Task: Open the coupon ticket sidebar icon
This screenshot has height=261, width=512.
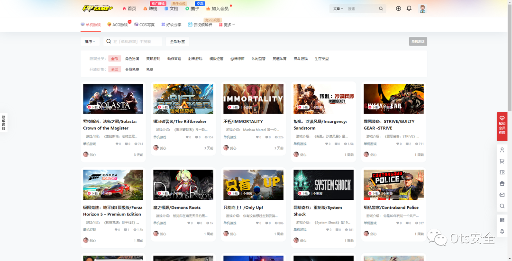Action: coord(502,172)
